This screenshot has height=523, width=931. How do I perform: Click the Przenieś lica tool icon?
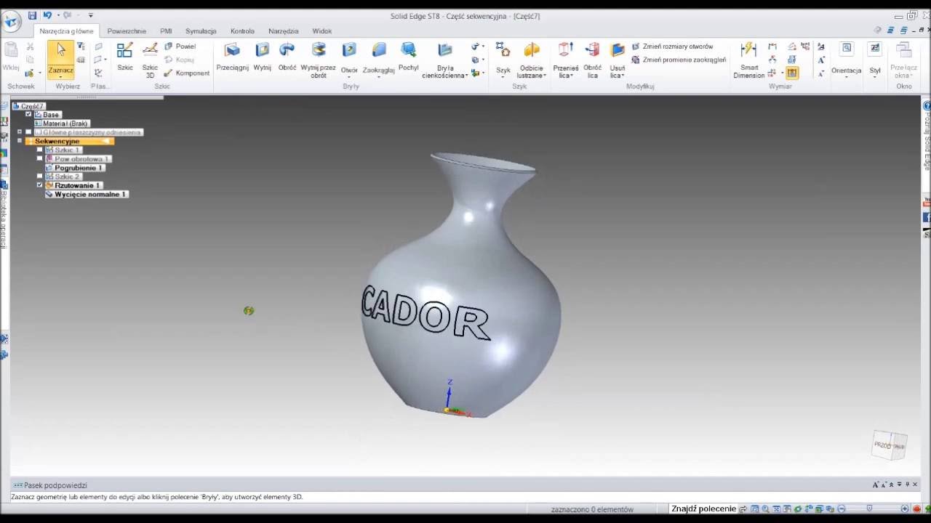[x=565, y=50]
